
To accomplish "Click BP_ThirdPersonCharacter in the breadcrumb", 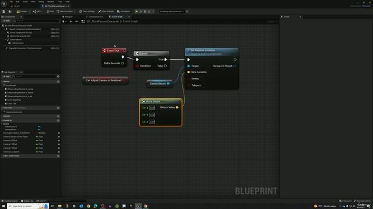I will (103, 21).
